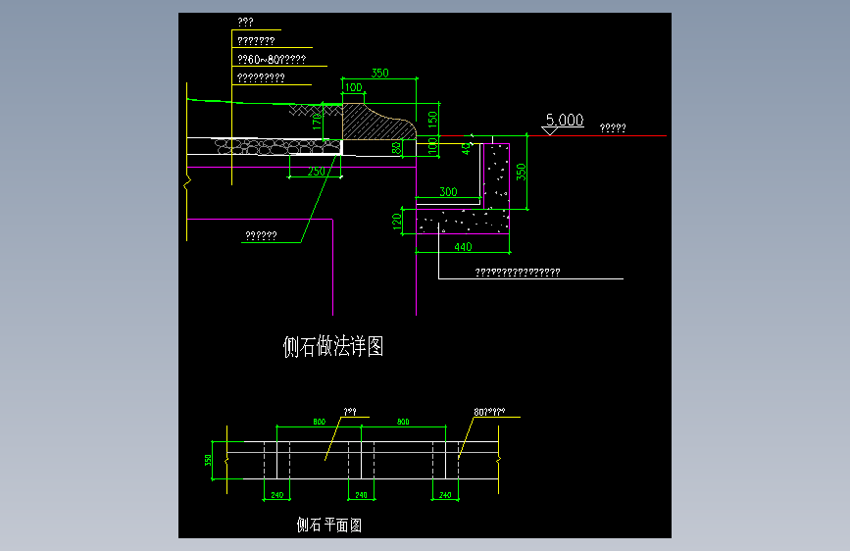Select the vertical 350 dimension beside the concrete wall
Screen dimensions: 850x551
[521, 172]
